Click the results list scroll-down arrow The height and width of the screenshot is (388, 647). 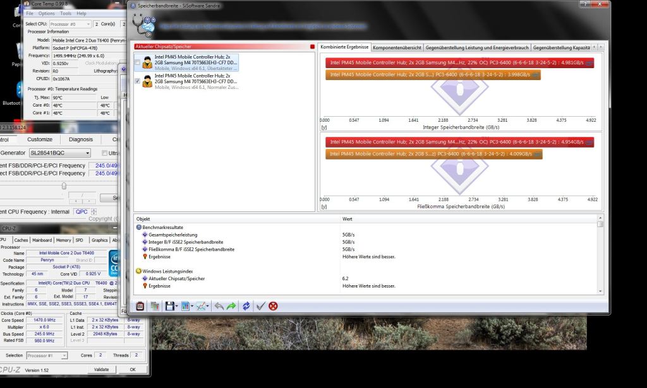click(600, 291)
